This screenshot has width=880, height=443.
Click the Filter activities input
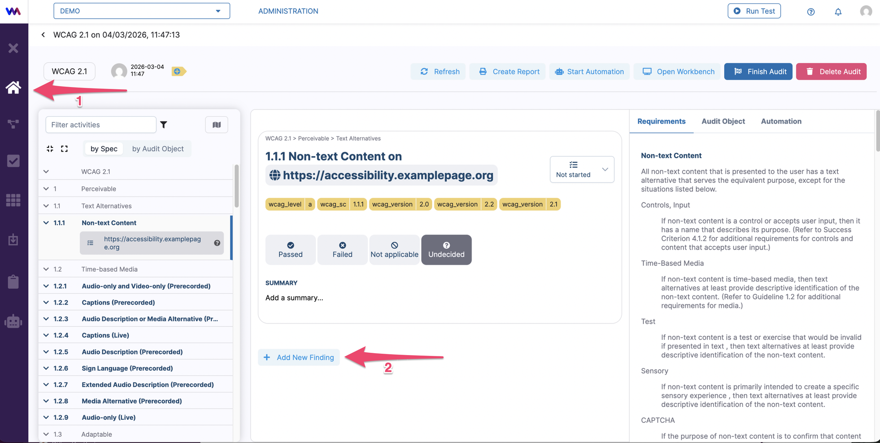tap(101, 125)
